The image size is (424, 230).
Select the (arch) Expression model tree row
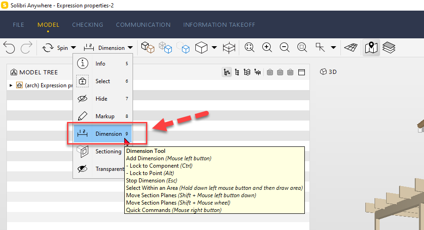click(x=158, y=85)
